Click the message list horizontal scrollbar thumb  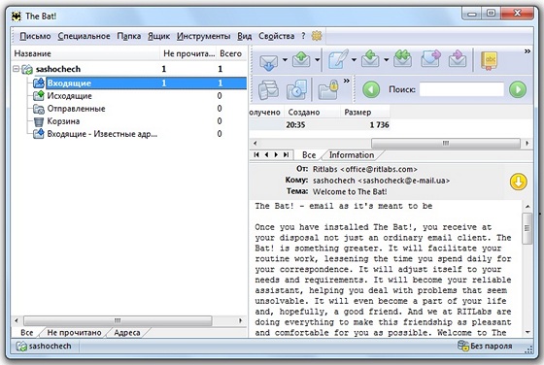pyautogui.click(x=446, y=143)
